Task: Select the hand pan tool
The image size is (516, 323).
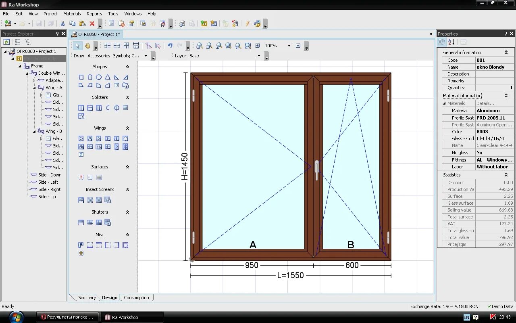Action: click(x=87, y=46)
